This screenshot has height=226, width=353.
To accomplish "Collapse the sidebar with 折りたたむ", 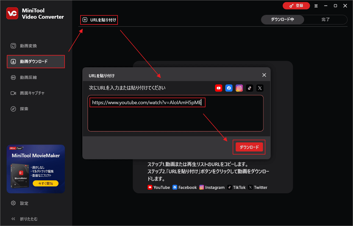I will click(x=24, y=219).
